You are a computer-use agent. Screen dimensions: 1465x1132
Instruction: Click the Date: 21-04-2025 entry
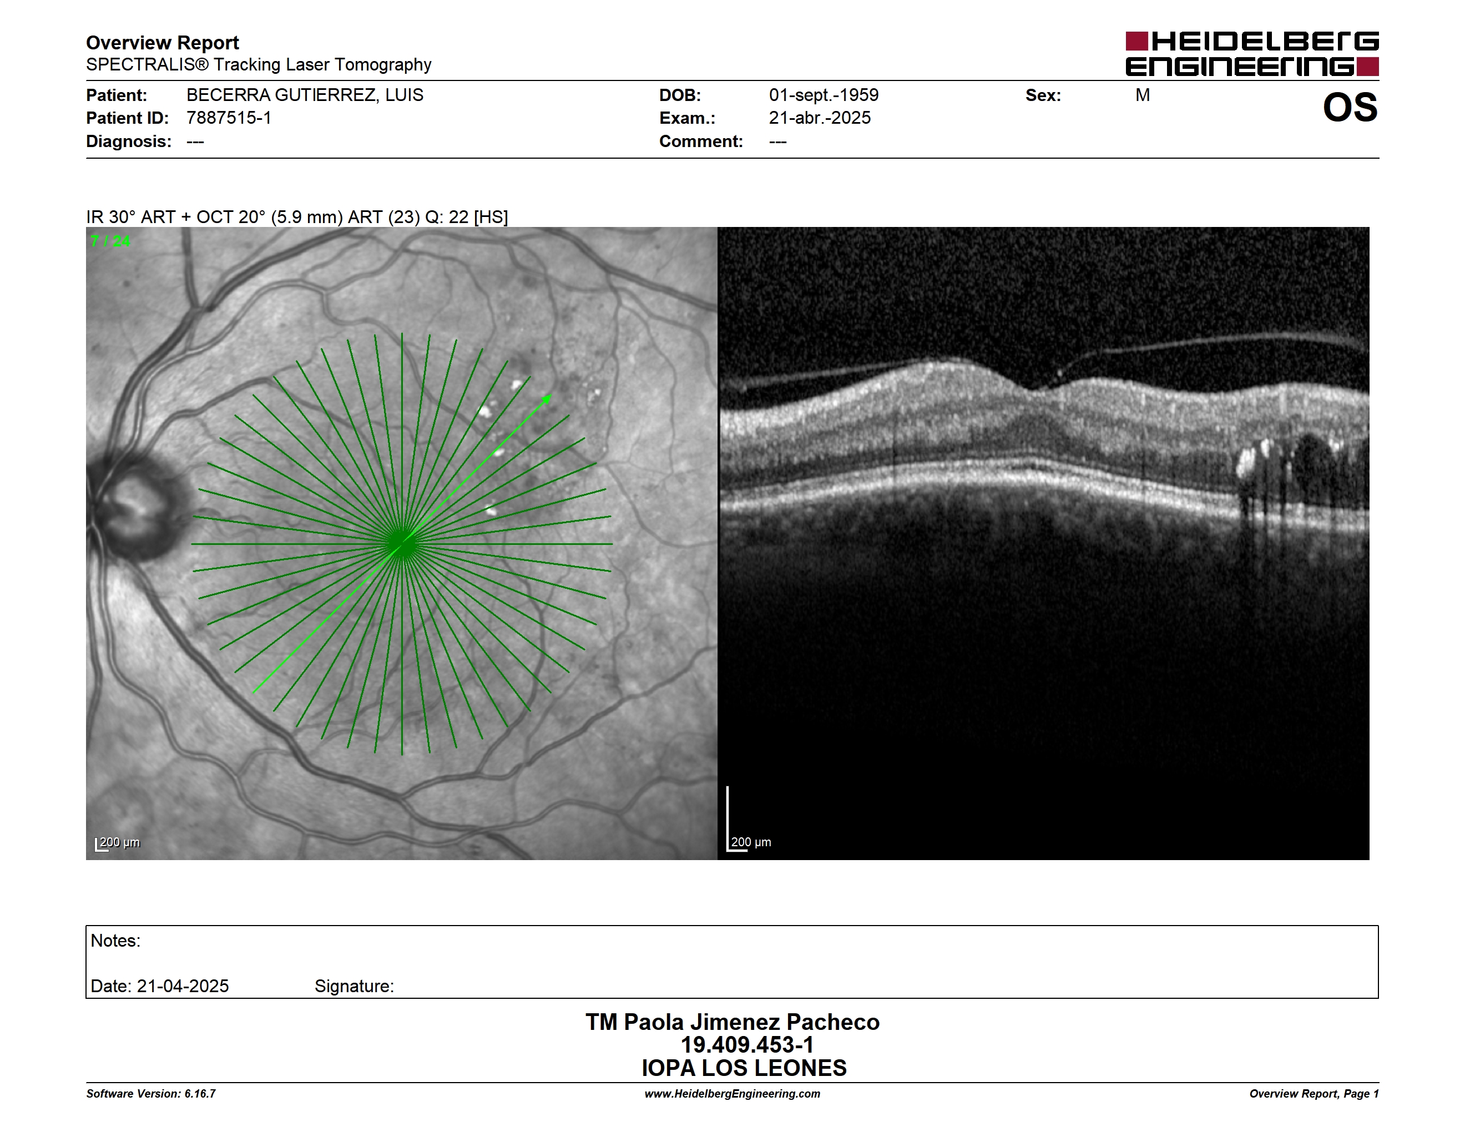(160, 986)
